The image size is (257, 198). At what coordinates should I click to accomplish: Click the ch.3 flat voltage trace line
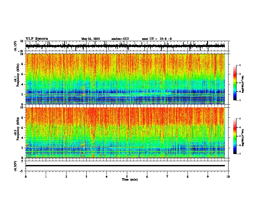(125, 166)
